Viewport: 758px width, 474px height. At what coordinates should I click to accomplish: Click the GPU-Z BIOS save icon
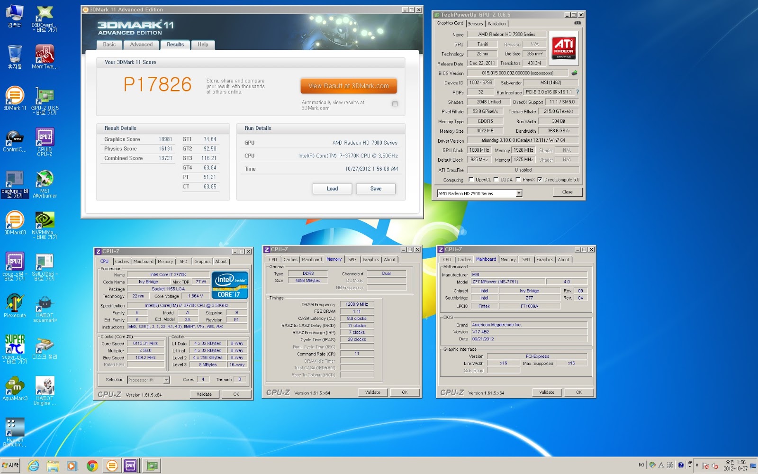coord(574,73)
